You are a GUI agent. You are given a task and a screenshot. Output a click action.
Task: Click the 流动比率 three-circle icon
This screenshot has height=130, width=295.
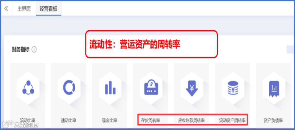coord(28,87)
